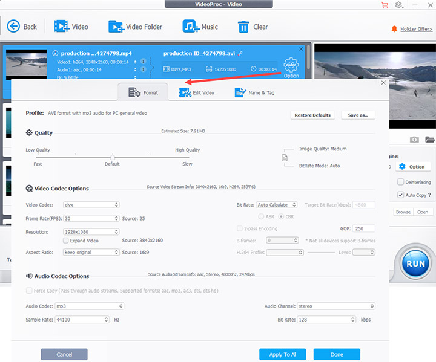Screen dimensions: 436x362
Task: Remove the production video item
Action: [301, 49]
